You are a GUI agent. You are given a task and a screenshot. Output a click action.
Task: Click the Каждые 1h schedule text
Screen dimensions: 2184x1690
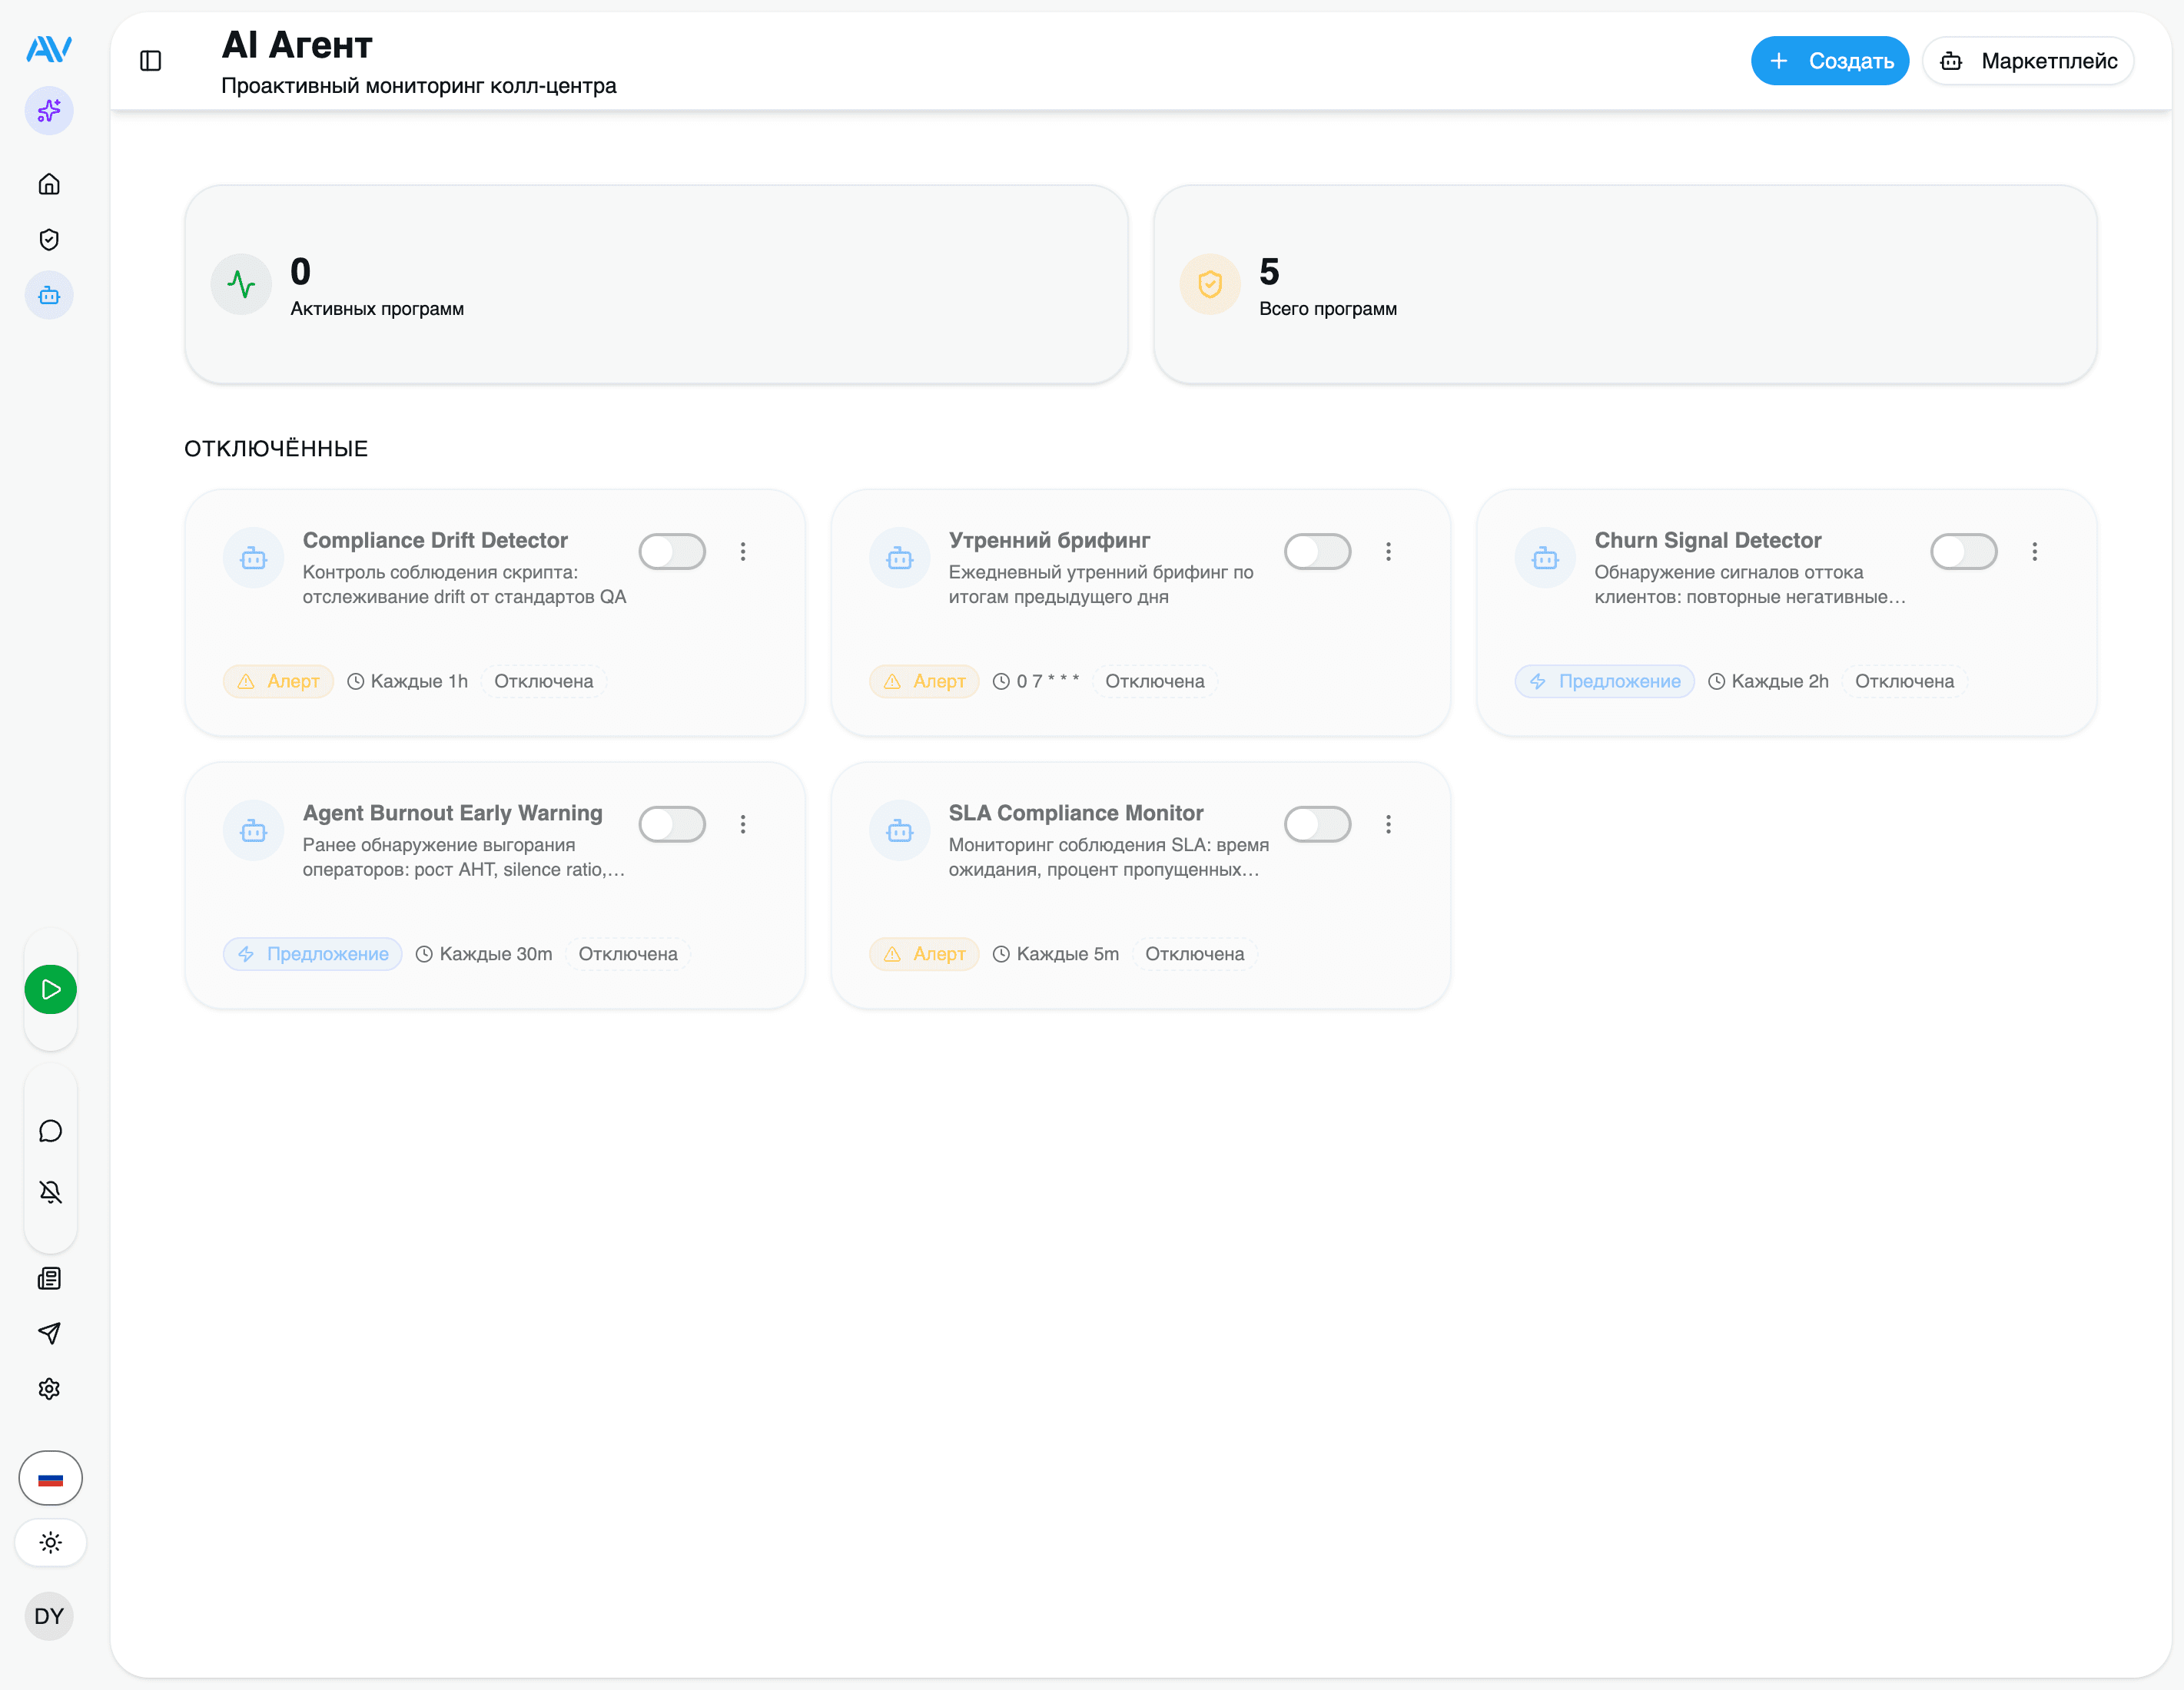coord(419,681)
